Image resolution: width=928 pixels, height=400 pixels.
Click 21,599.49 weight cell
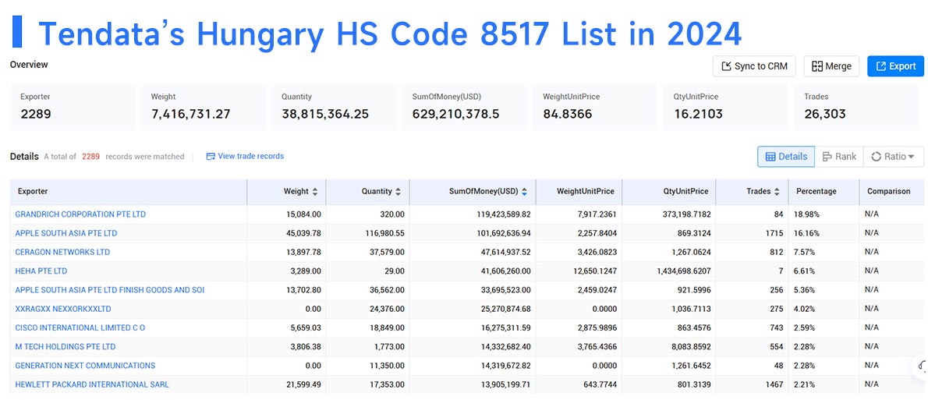pos(303,384)
